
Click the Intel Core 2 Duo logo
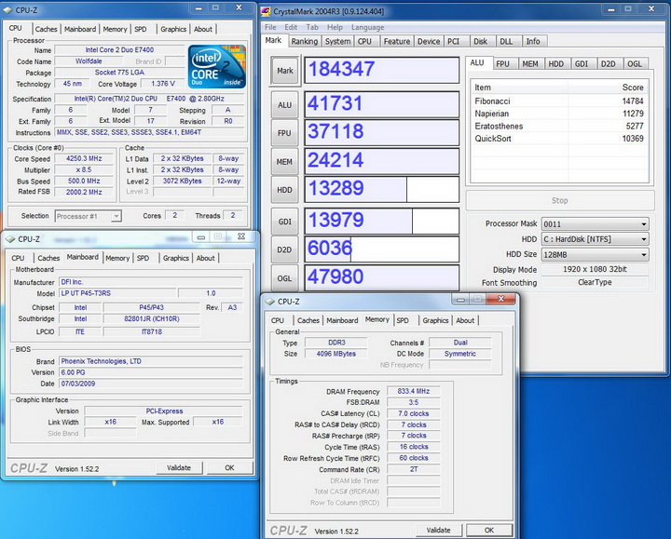217,64
